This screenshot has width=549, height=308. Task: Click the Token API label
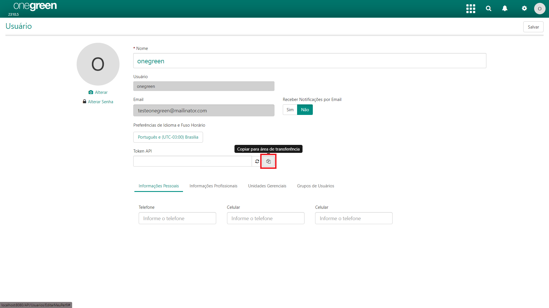click(142, 151)
